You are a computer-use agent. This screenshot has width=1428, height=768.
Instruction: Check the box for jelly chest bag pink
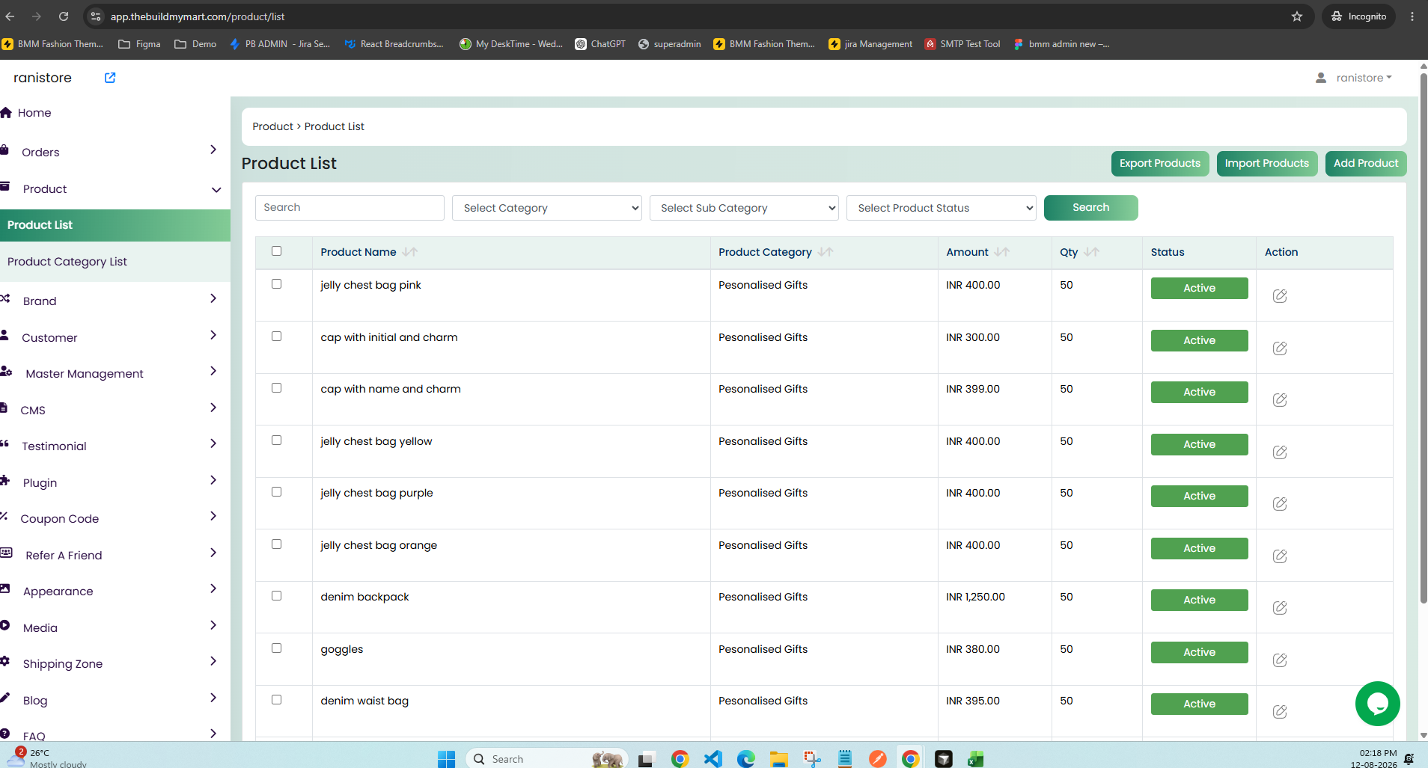tap(276, 284)
